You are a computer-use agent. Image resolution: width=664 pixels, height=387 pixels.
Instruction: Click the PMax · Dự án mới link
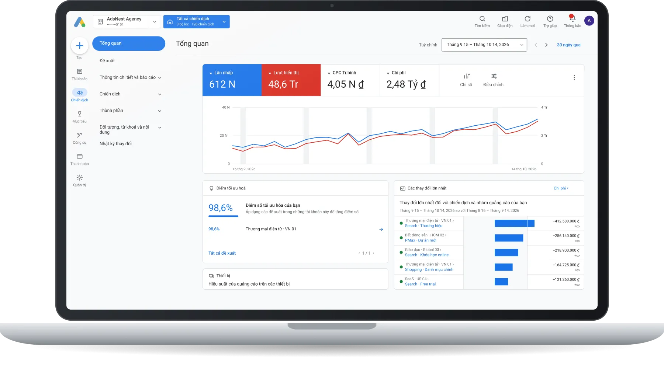421,240
